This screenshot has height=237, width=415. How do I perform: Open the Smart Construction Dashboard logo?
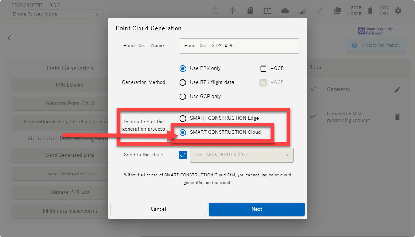(376, 31)
